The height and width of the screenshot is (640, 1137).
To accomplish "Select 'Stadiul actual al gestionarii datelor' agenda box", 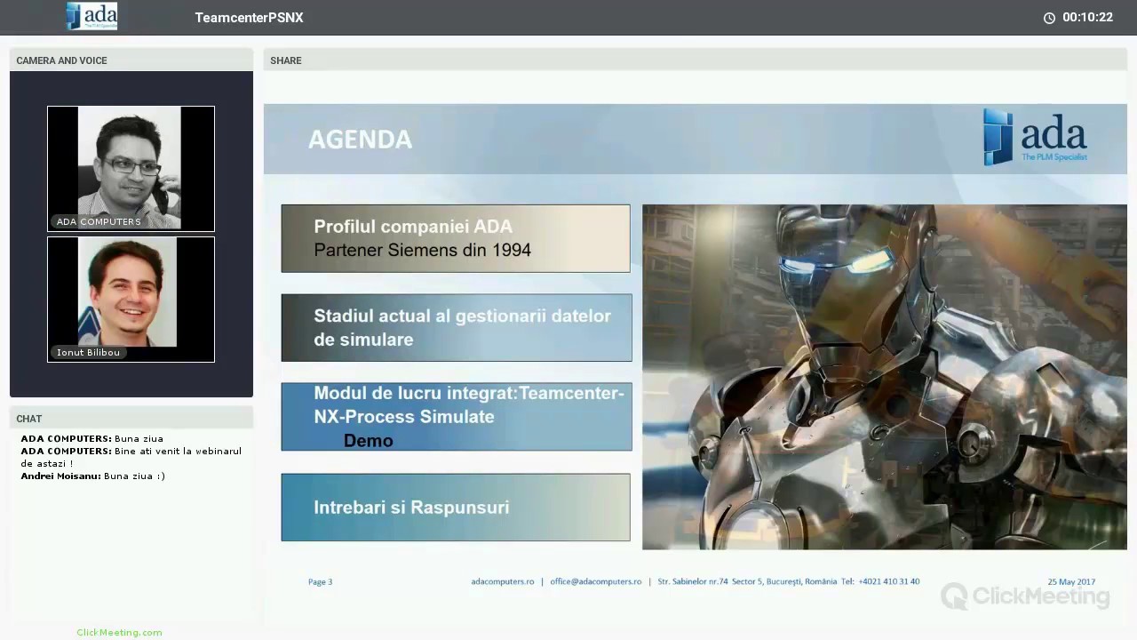I will click(x=457, y=328).
